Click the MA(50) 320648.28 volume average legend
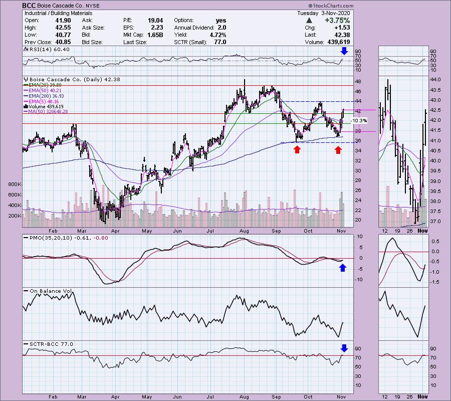The width and height of the screenshot is (451, 401). click(x=48, y=112)
